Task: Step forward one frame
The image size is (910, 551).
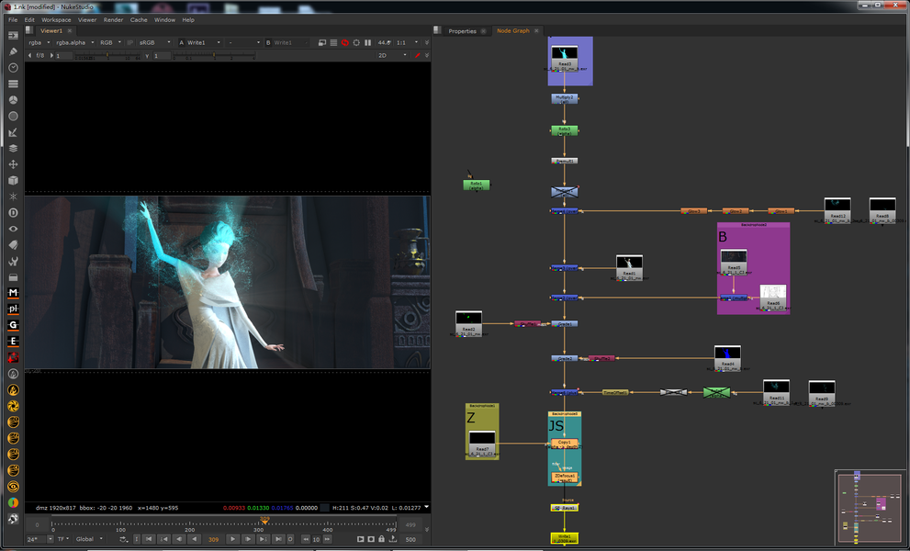Action: point(247,539)
